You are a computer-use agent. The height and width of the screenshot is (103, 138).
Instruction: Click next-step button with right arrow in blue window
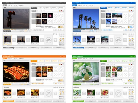[x=110, y=30]
